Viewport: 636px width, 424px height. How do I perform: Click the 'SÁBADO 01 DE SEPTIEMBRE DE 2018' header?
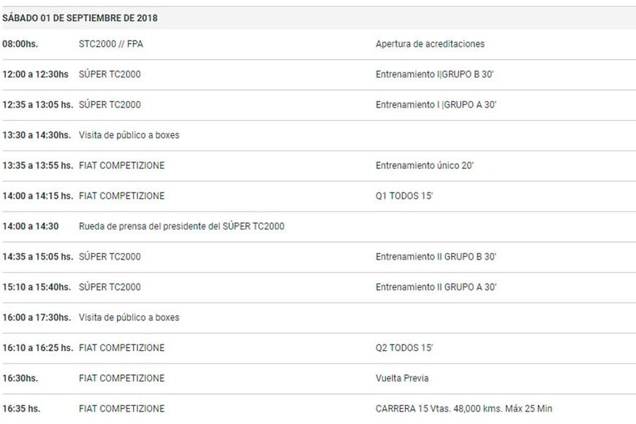pyautogui.click(x=80, y=18)
